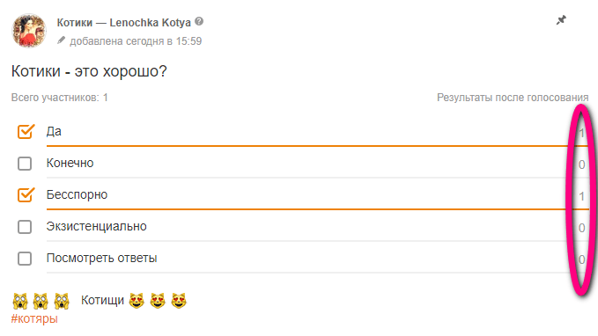598x336 pixels.
Task: Open the #котяры hashtag link
Action: tap(34, 318)
